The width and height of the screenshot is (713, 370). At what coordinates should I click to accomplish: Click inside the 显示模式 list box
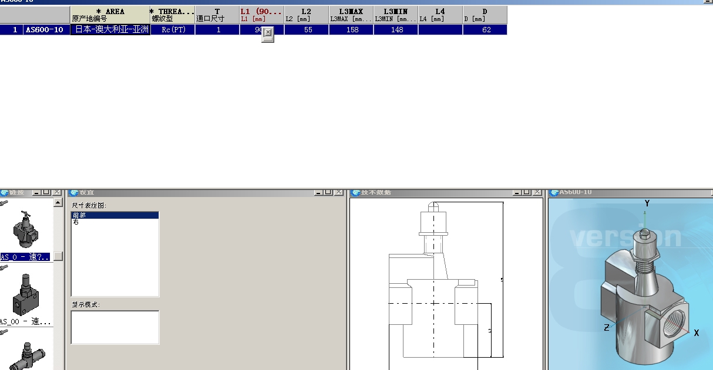115,327
